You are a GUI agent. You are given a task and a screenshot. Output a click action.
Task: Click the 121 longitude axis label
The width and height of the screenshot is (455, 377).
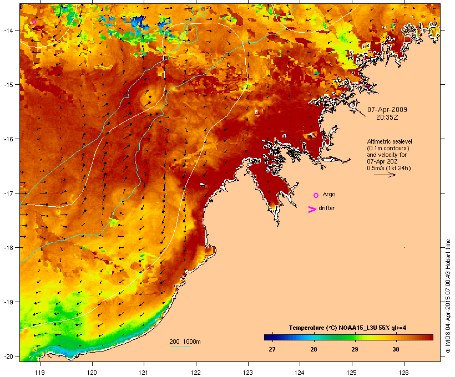tap(144, 373)
